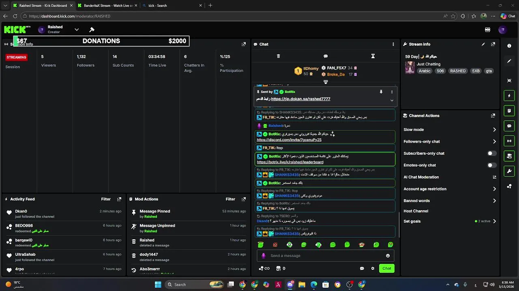Click the bubbles icon at sidebar bottom

point(509,186)
